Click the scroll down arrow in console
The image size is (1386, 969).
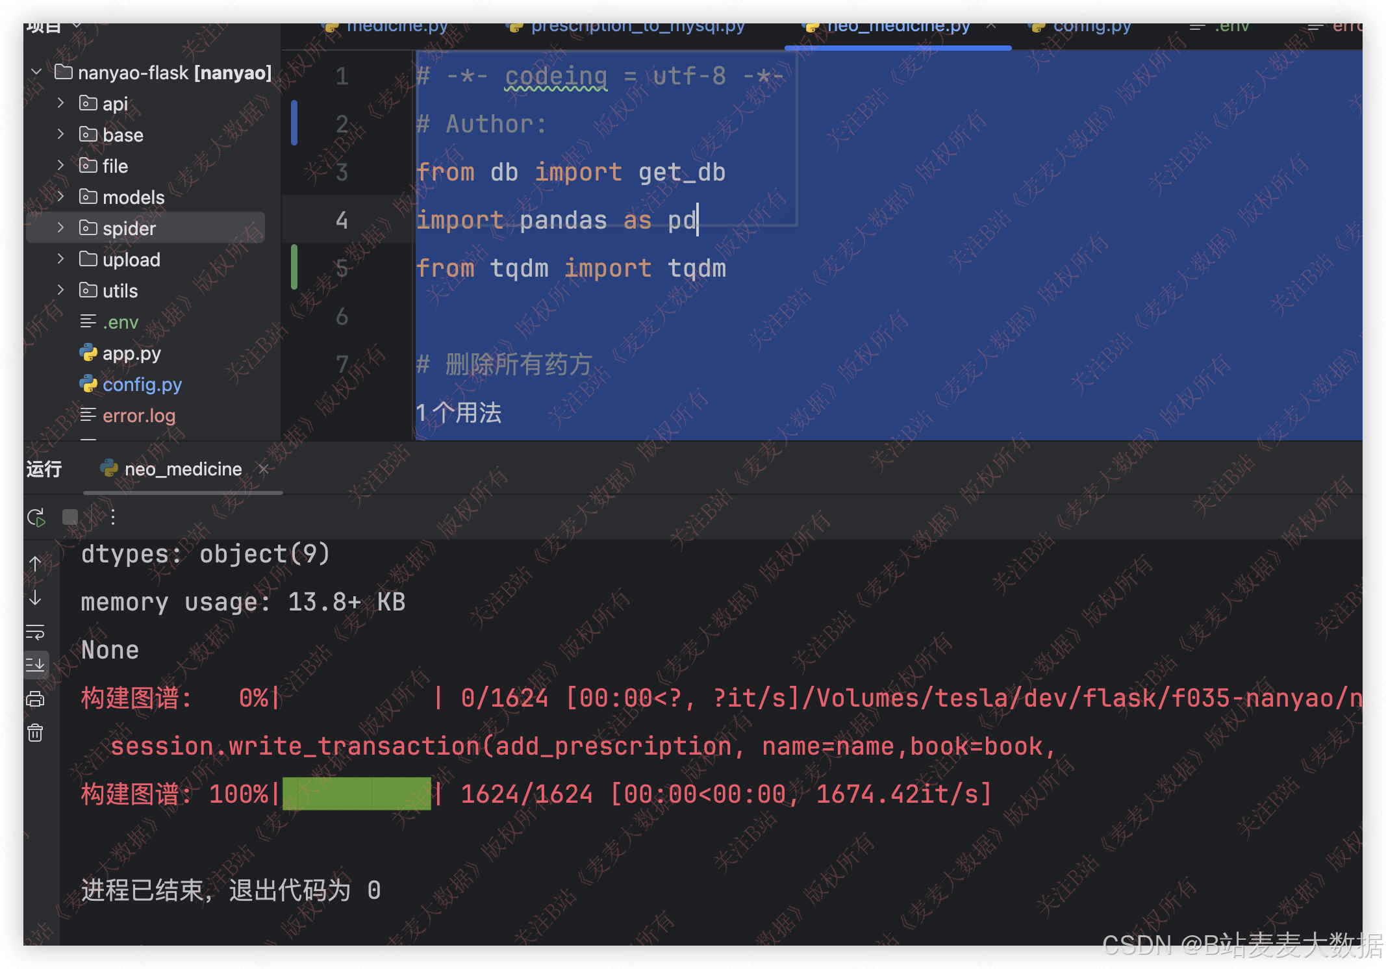tap(35, 598)
